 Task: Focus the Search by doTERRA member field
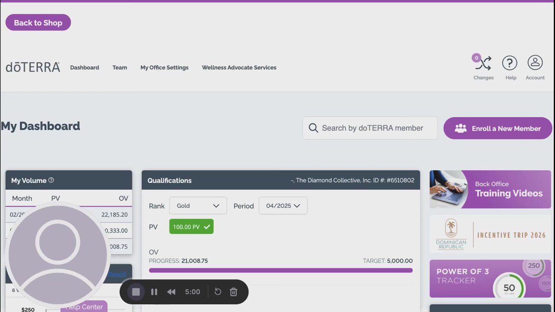(x=370, y=128)
